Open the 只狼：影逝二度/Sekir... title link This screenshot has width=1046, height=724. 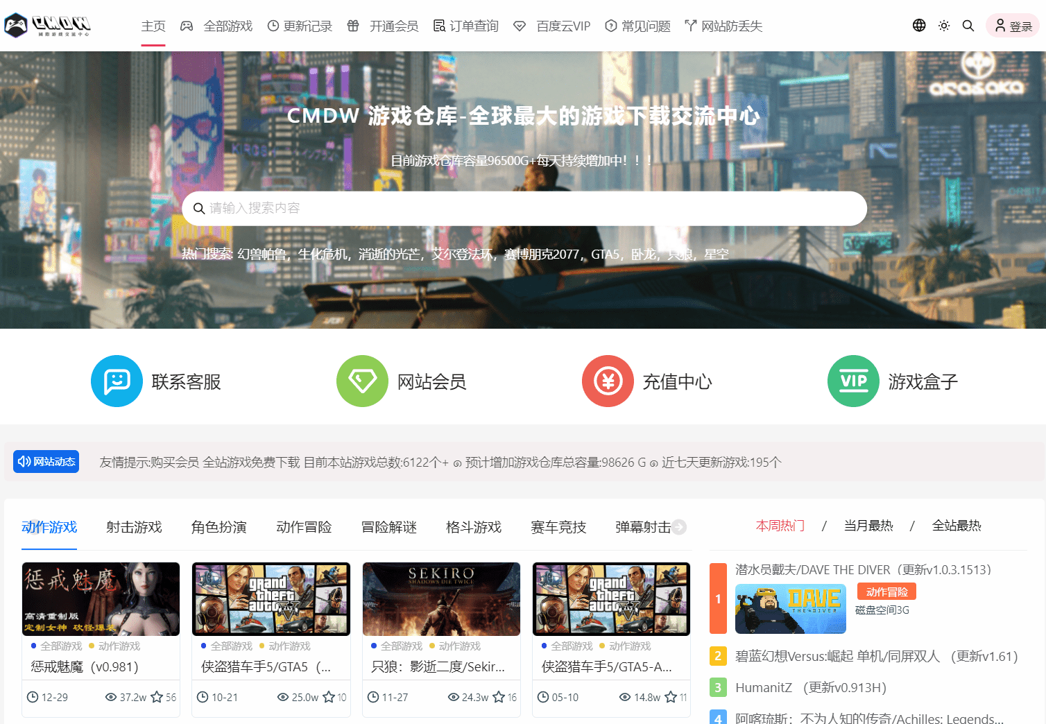coord(438,666)
